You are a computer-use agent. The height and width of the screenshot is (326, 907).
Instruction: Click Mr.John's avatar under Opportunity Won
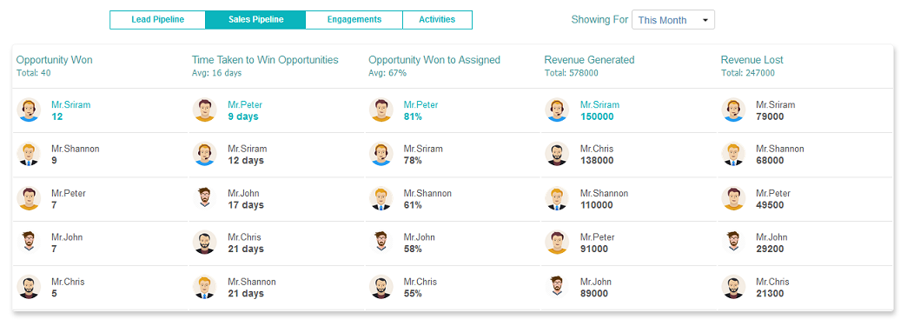click(29, 243)
